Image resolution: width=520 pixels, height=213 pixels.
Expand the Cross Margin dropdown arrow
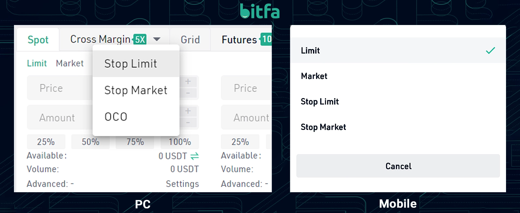(x=157, y=39)
